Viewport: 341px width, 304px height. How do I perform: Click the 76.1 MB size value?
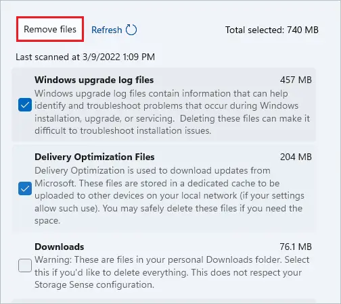296,247
